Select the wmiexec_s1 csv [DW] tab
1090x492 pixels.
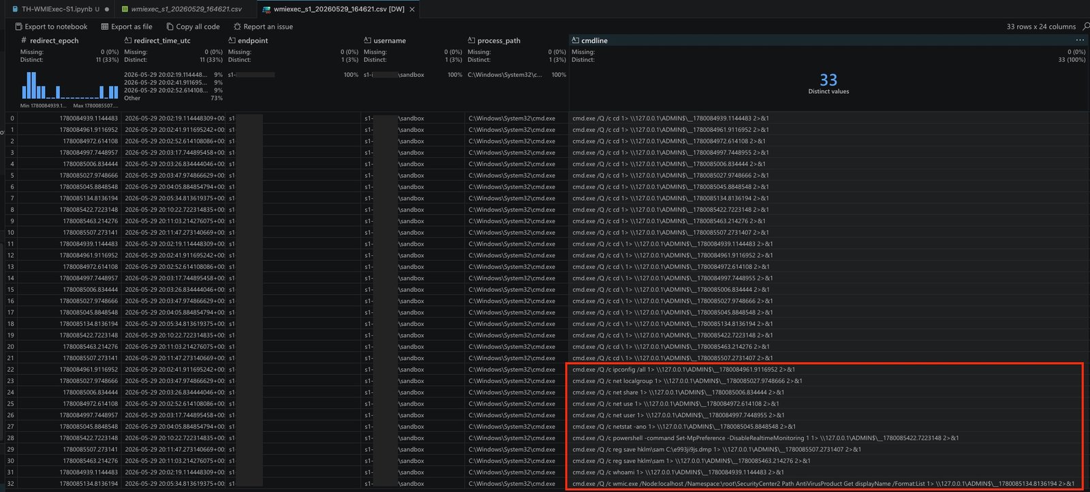[x=339, y=9]
